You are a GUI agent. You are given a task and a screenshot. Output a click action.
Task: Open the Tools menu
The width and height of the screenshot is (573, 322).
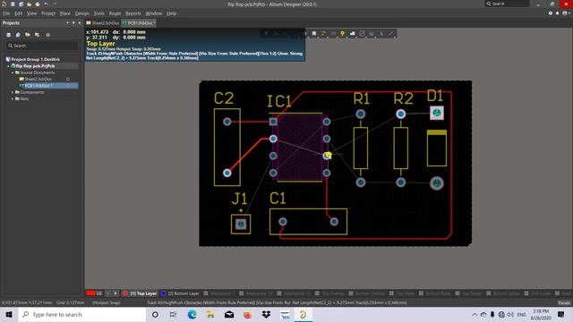pos(98,13)
